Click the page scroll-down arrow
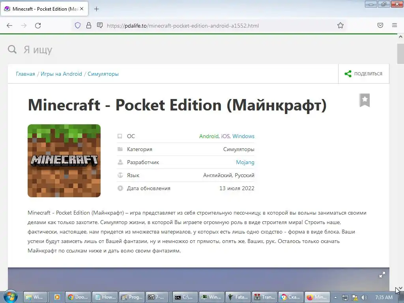The width and height of the screenshot is (404, 303). (400, 288)
